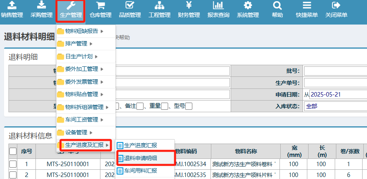
Task: Select 生产进度汇报 submenu entry
Action: point(140,145)
